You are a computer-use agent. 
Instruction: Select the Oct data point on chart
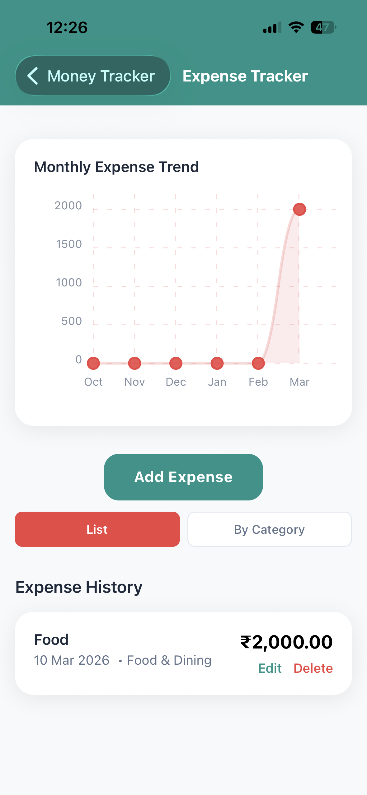pyautogui.click(x=93, y=363)
